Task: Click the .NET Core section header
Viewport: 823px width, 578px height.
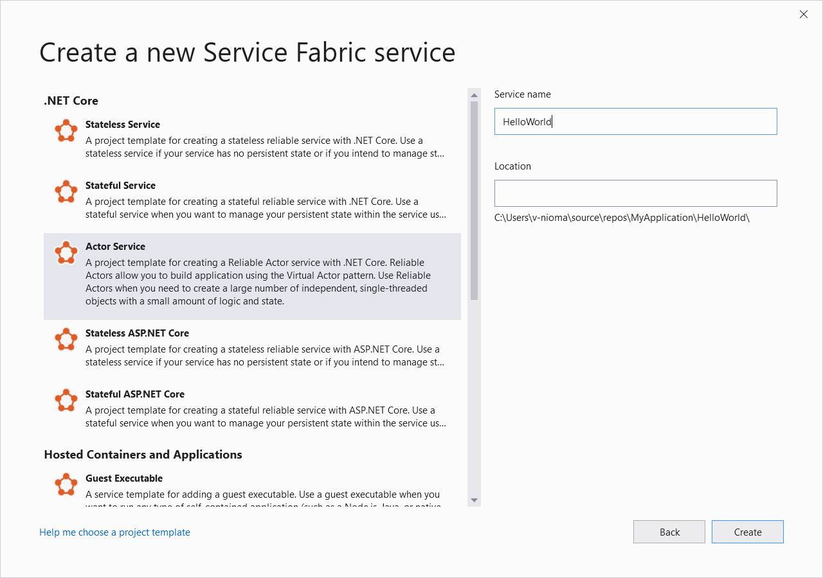Action: [x=70, y=101]
